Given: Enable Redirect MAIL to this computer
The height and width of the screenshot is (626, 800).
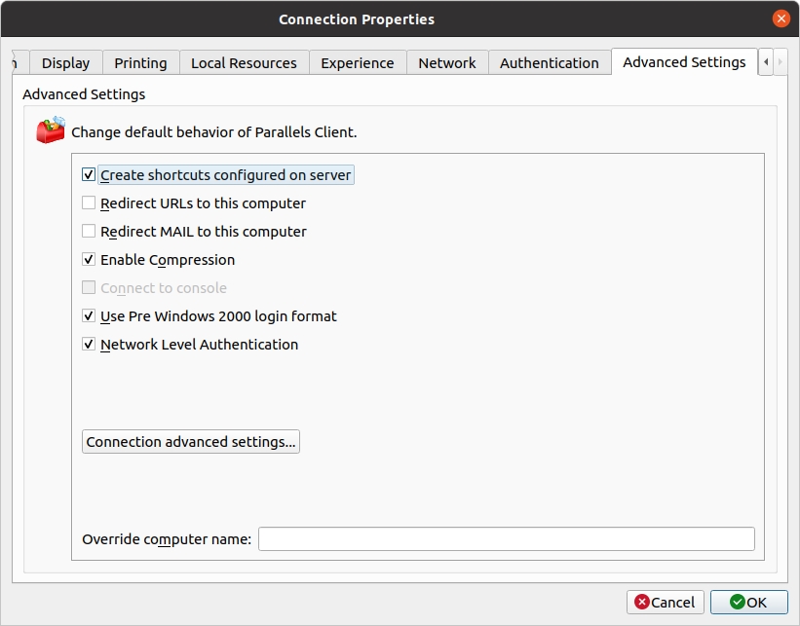Looking at the screenshot, I should pyautogui.click(x=89, y=232).
